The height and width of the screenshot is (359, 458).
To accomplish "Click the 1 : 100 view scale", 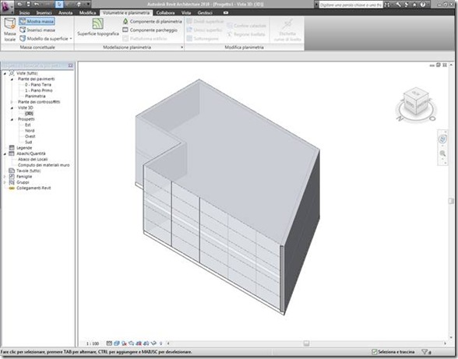I will [x=92, y=343].
